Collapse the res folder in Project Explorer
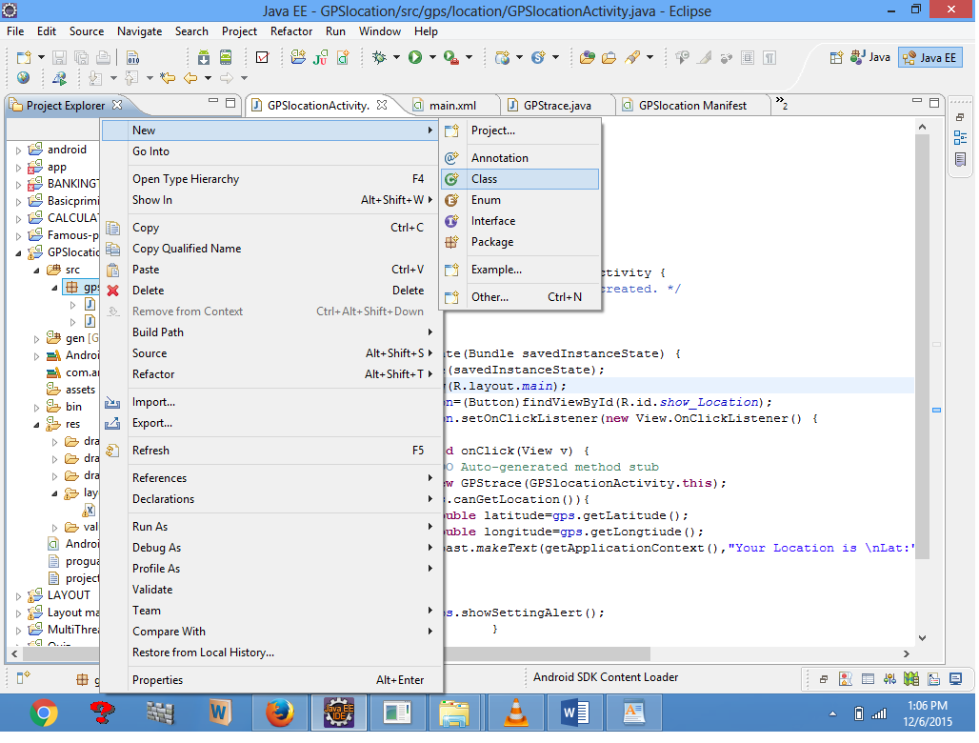Image resolution: width=979 pixels, height=743 pixels. (36, 424)
